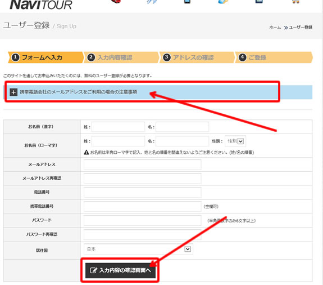323x285 pixels.
Task: Click step 4 ご登録 tab
Action: pos(274,57)
